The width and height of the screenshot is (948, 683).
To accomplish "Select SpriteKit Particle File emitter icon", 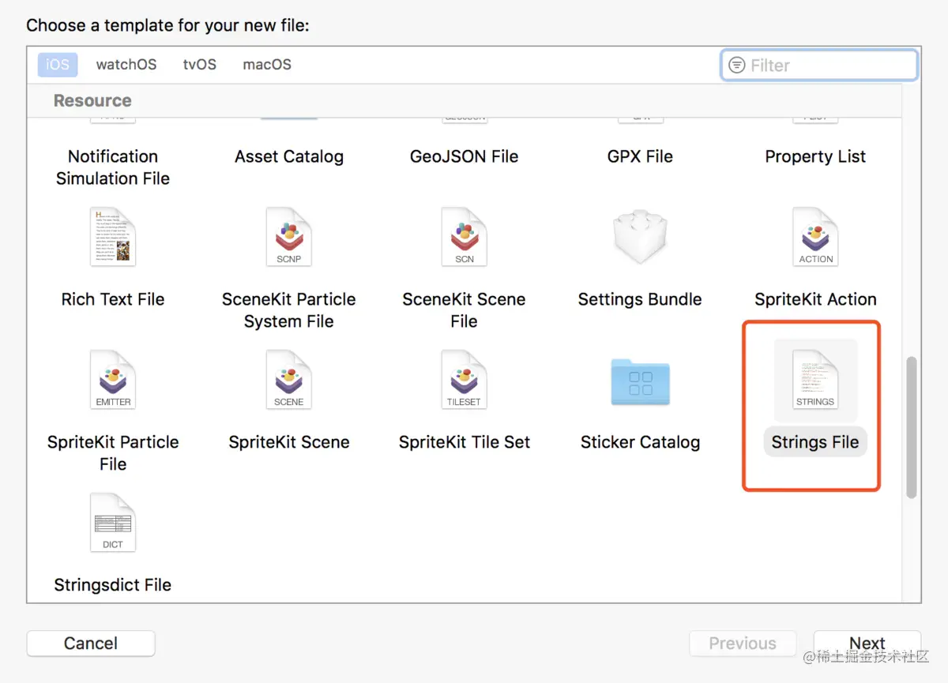I will tap(113, 380).
